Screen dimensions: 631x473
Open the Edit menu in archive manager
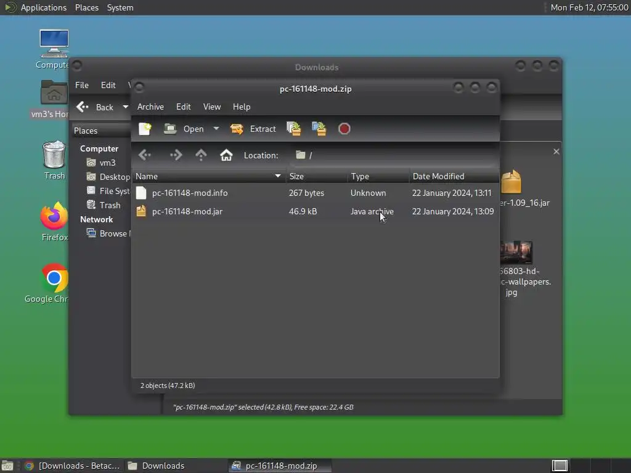click(183, 107)
